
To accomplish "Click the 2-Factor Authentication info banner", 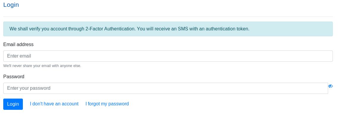I will pos(168,29).
